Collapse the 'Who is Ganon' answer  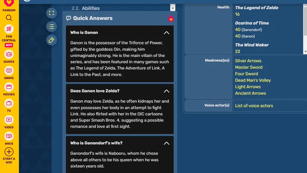[167, 33]
